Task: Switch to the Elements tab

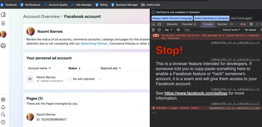Action: click(172, 24)
